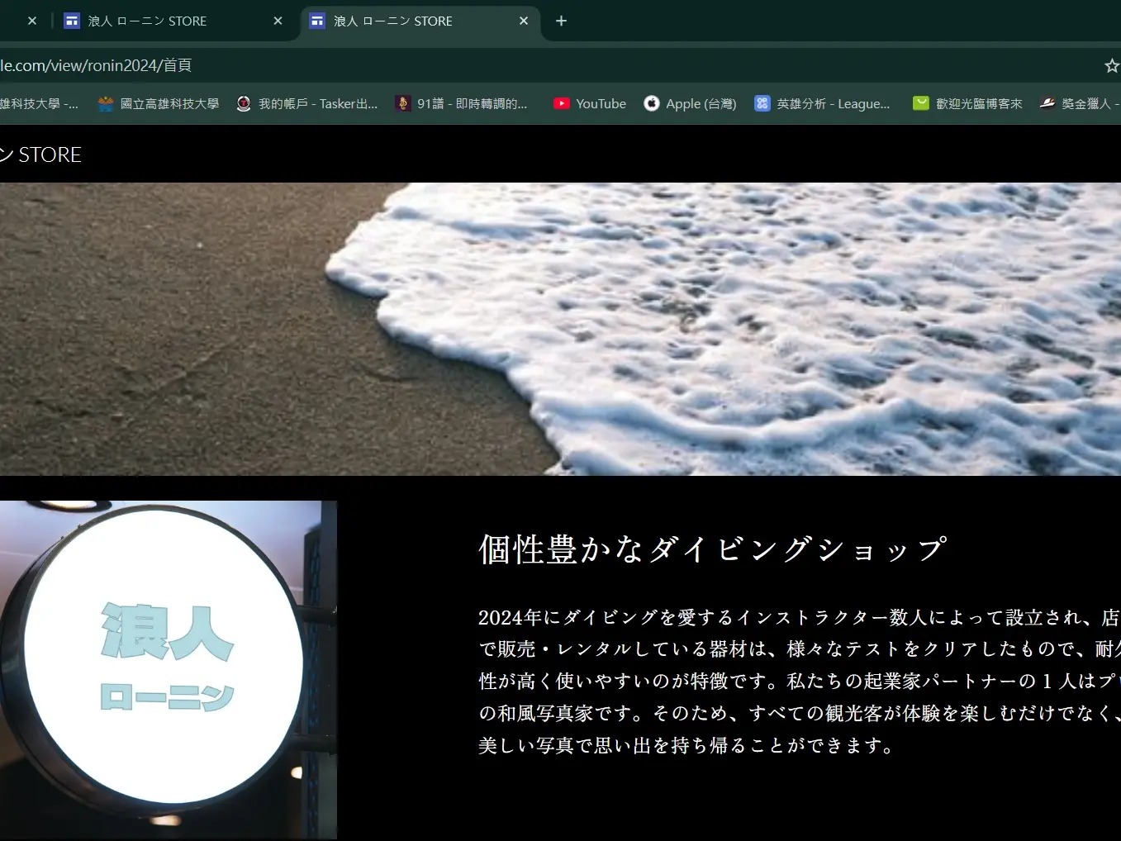Open a new browser tab
Viewport: 1121px width, 841px height.
coord(561,21)
